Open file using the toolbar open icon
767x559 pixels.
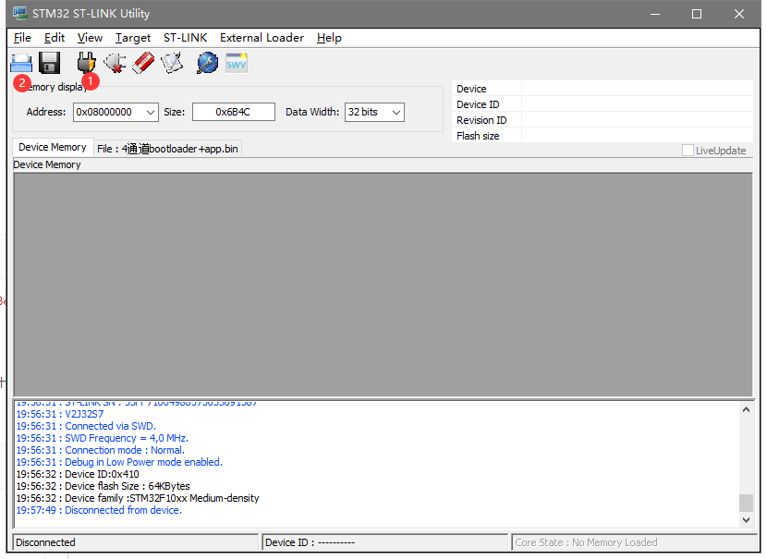click(x=21, y=63)
